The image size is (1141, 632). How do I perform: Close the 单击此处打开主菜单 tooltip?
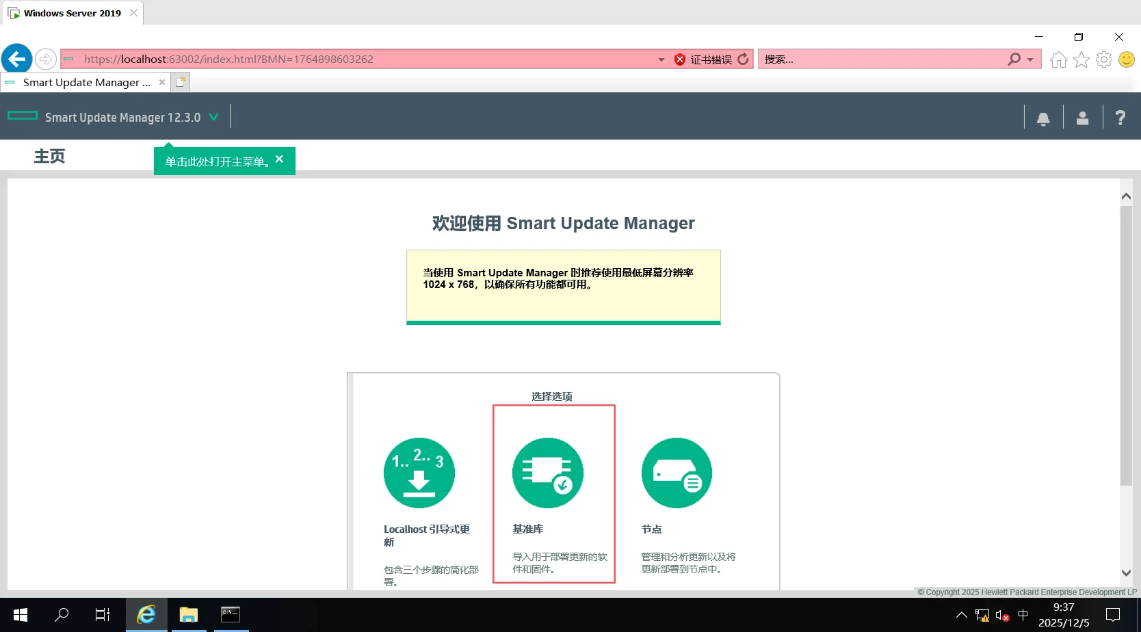(279, 159)
